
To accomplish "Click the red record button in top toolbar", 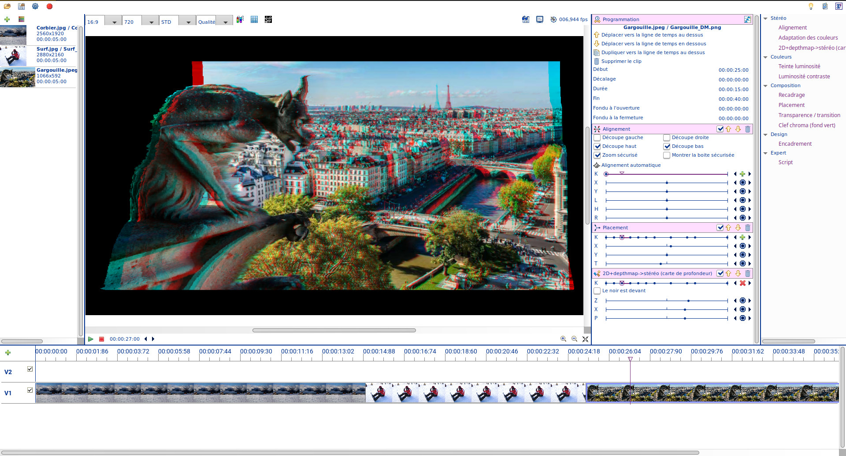I will tap(49, 6).
